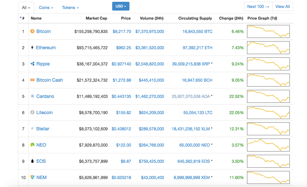Open the All filter dropdown
This screenshot has width=307, height=187.
tap(26, 8)
